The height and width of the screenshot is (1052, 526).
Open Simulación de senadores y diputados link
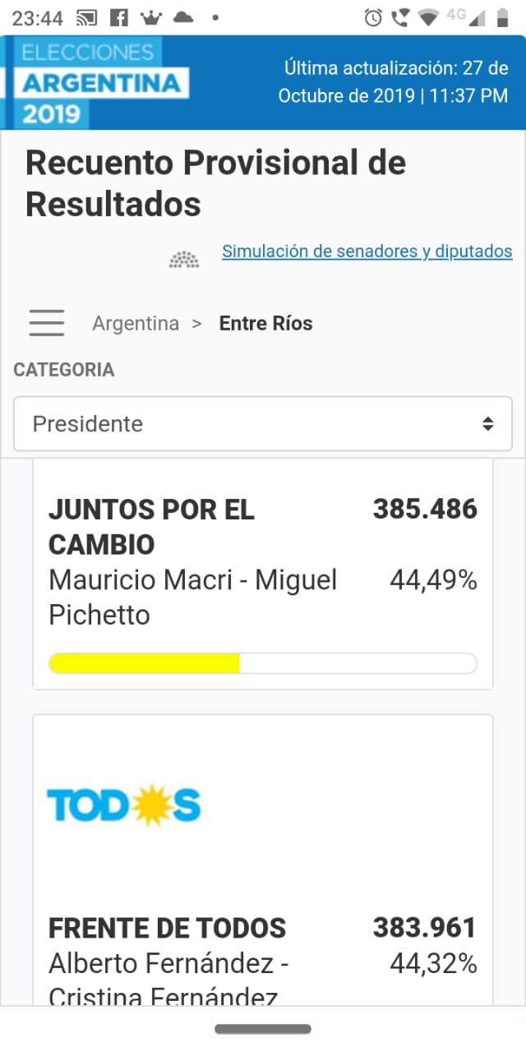367,251
